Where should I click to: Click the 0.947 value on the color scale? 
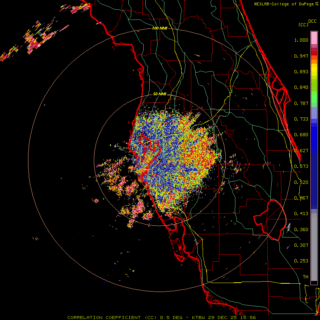pos(301,56)
